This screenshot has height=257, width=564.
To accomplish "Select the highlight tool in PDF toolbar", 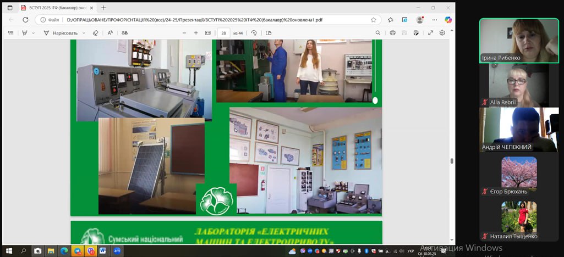I will click(25, 32).
